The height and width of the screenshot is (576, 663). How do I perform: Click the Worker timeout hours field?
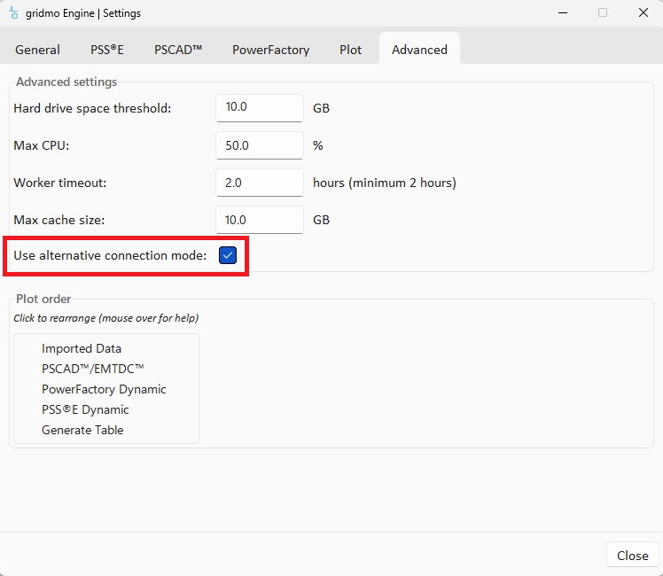click(x=259, y=183)
